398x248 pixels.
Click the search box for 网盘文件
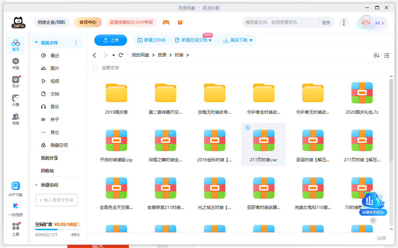pyautogui.click(x=281, y=22)
